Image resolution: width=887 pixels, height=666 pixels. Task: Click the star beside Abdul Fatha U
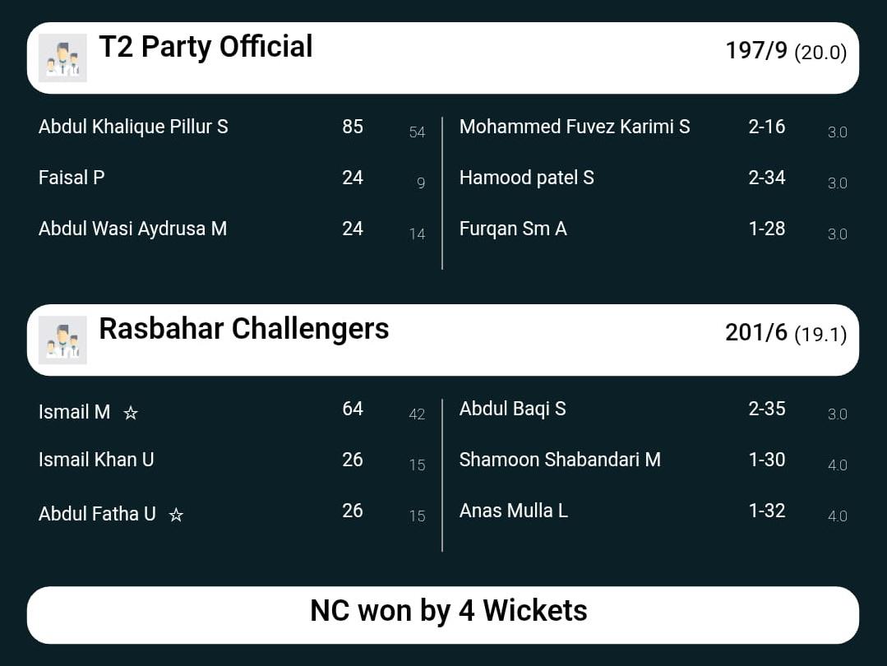coord(176,516)
